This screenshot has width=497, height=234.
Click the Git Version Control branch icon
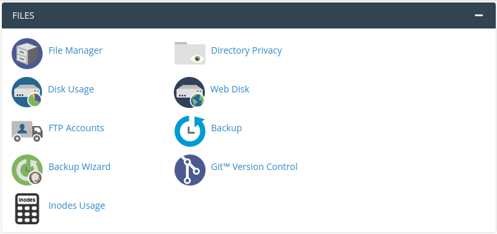pyautogui.click(x=190, y=169)
